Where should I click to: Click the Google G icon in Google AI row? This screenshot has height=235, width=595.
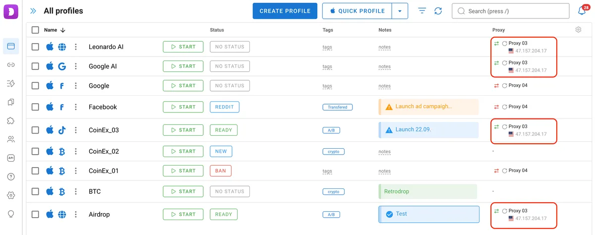coord(62,66)
